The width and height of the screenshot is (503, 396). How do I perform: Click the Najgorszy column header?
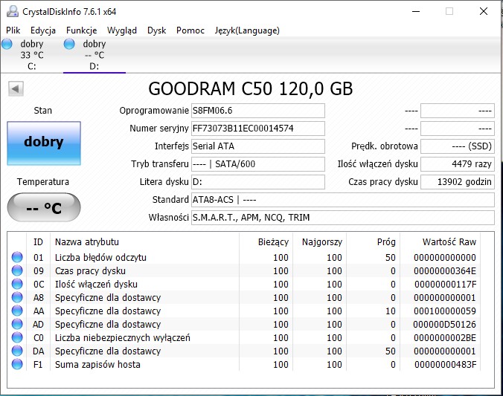319,242
